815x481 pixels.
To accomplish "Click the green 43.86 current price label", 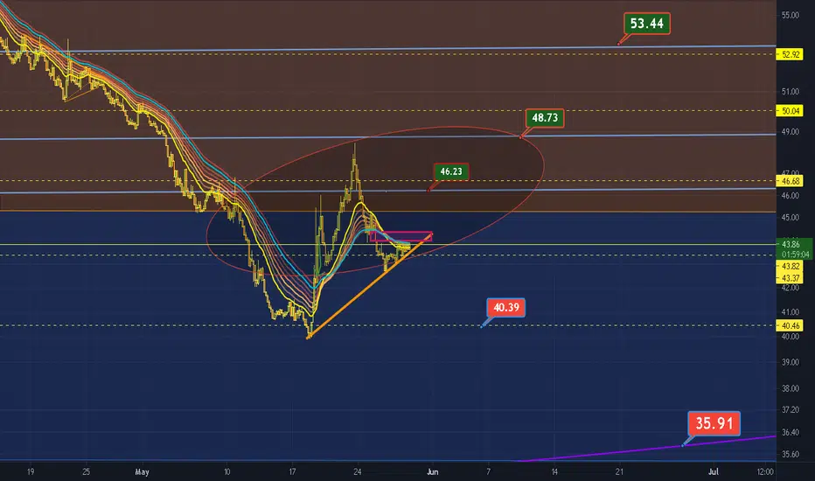I will pyautogui.click(x=790, y=244).
